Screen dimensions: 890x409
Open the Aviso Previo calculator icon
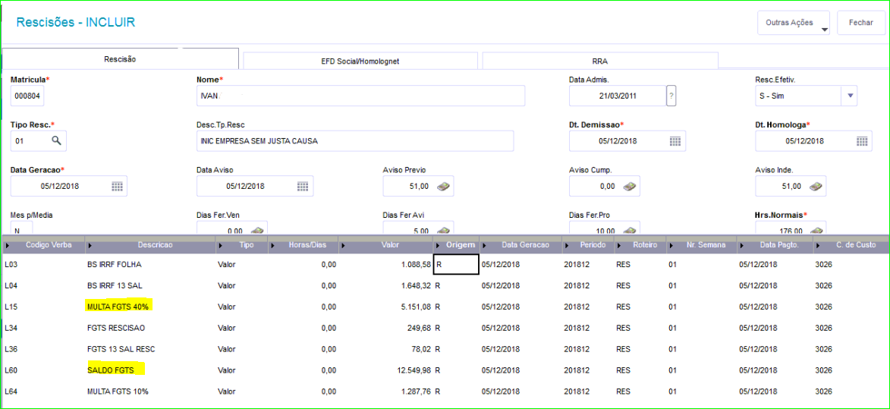pyautogui.click(x=443, y=186)
